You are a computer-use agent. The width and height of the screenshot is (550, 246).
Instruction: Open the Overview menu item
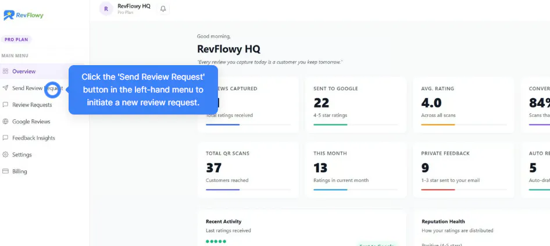pos(45,71)
